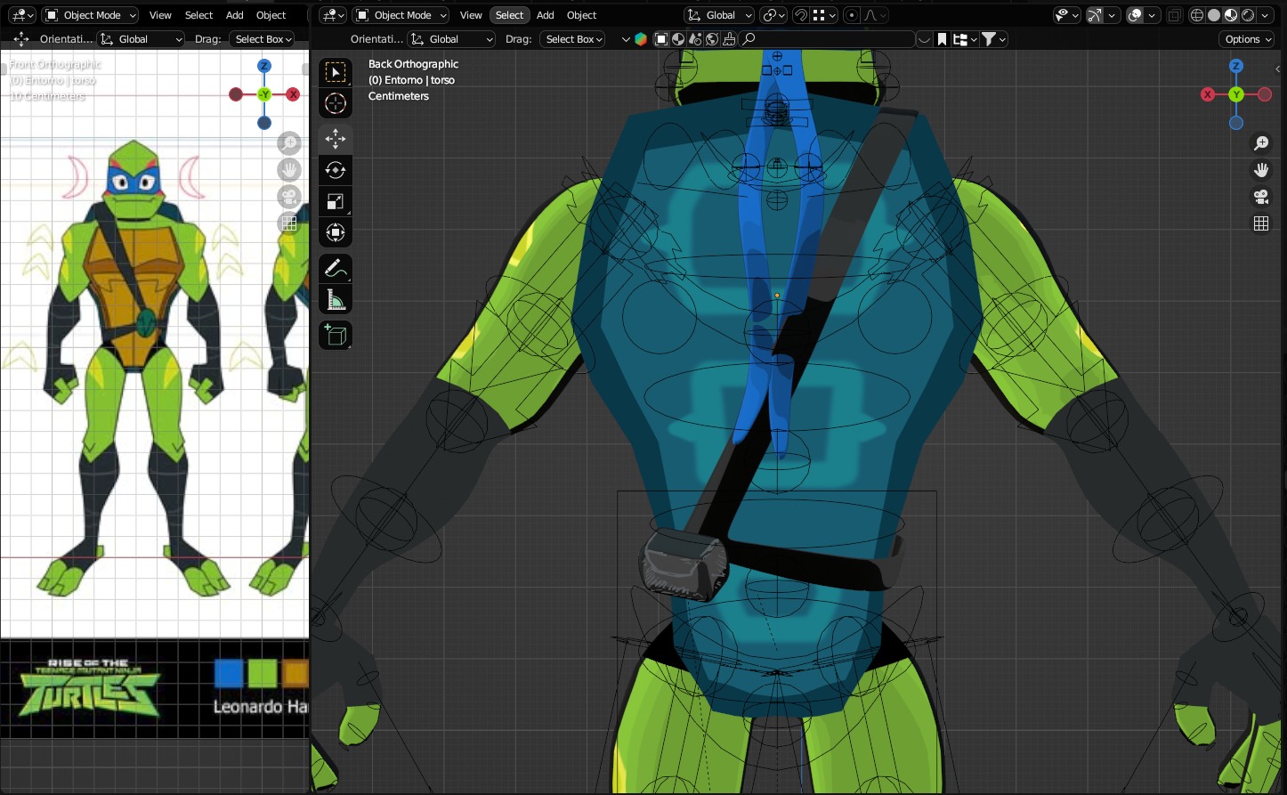Click zoom magnifier in Front Orthographic viewport

(289, 143)
